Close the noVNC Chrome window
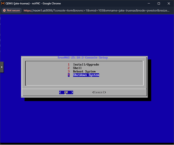Screen dimensions: 174x145 click(x=169, y=3)
